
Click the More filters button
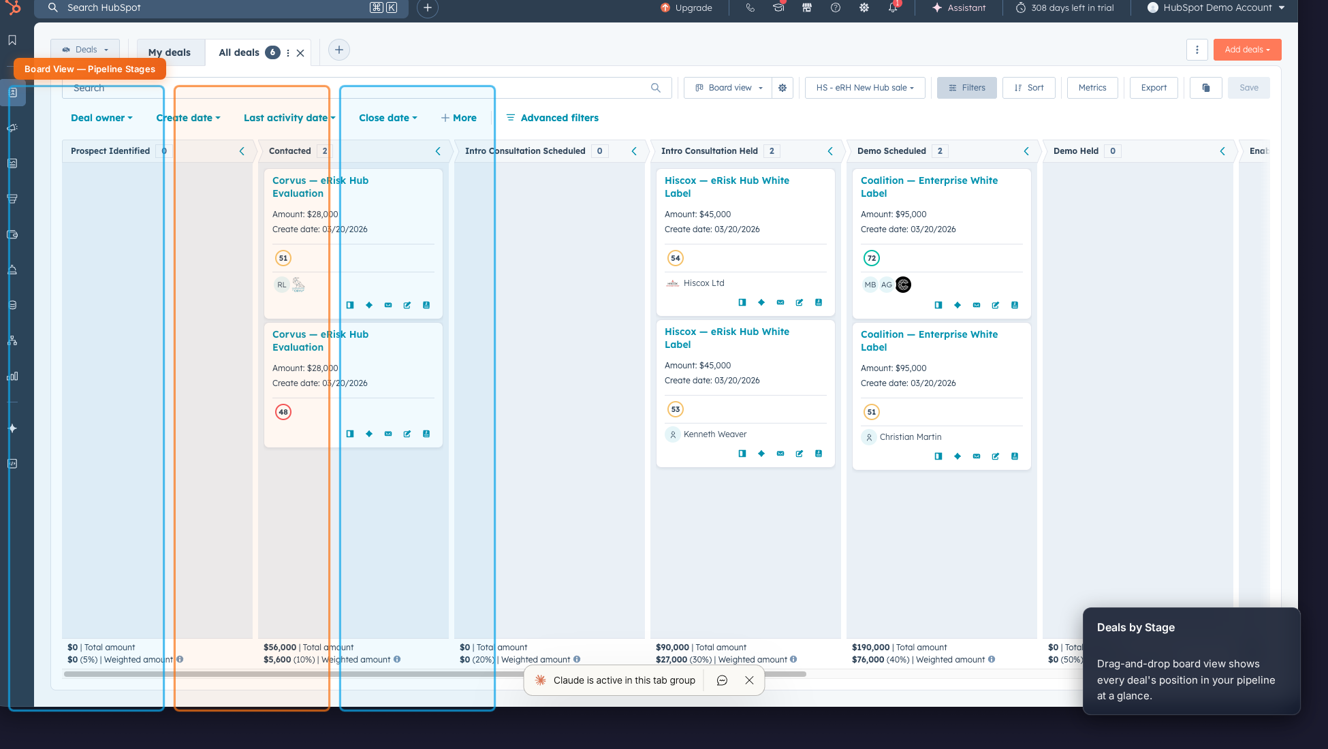pyautogui.click(x=459, y=118)
